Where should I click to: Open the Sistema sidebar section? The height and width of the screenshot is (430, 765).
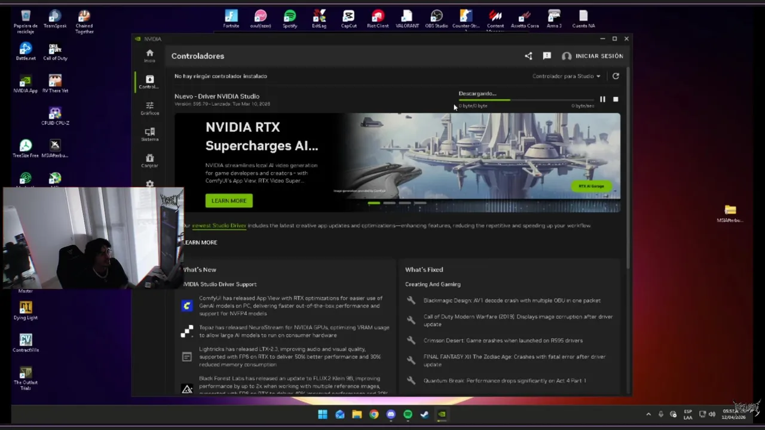coord(149,134)
